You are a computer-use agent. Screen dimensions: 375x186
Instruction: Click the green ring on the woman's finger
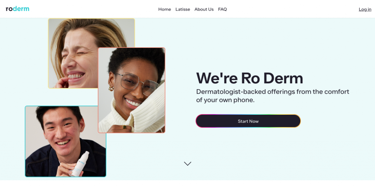[125, 127]
